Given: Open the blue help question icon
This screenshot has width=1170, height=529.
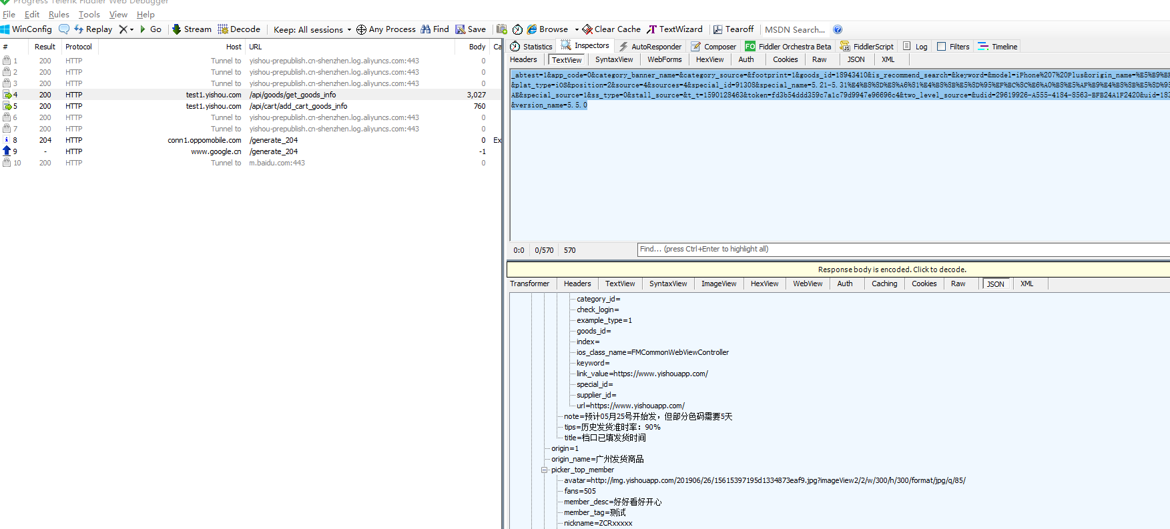Looking at the screenshot, I should point(838,29).
